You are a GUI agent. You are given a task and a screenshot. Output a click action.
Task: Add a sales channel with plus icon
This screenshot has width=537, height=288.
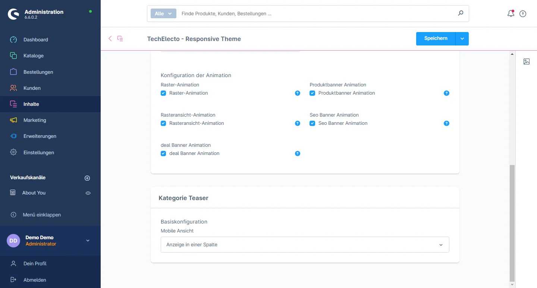(87, 178)
